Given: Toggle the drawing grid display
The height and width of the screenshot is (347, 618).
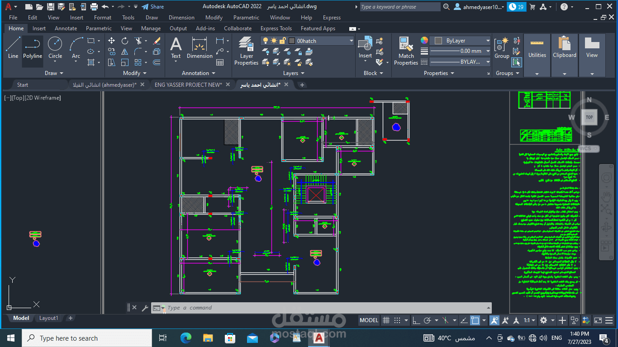Looking at the screenshot, I should pos(386,320).
